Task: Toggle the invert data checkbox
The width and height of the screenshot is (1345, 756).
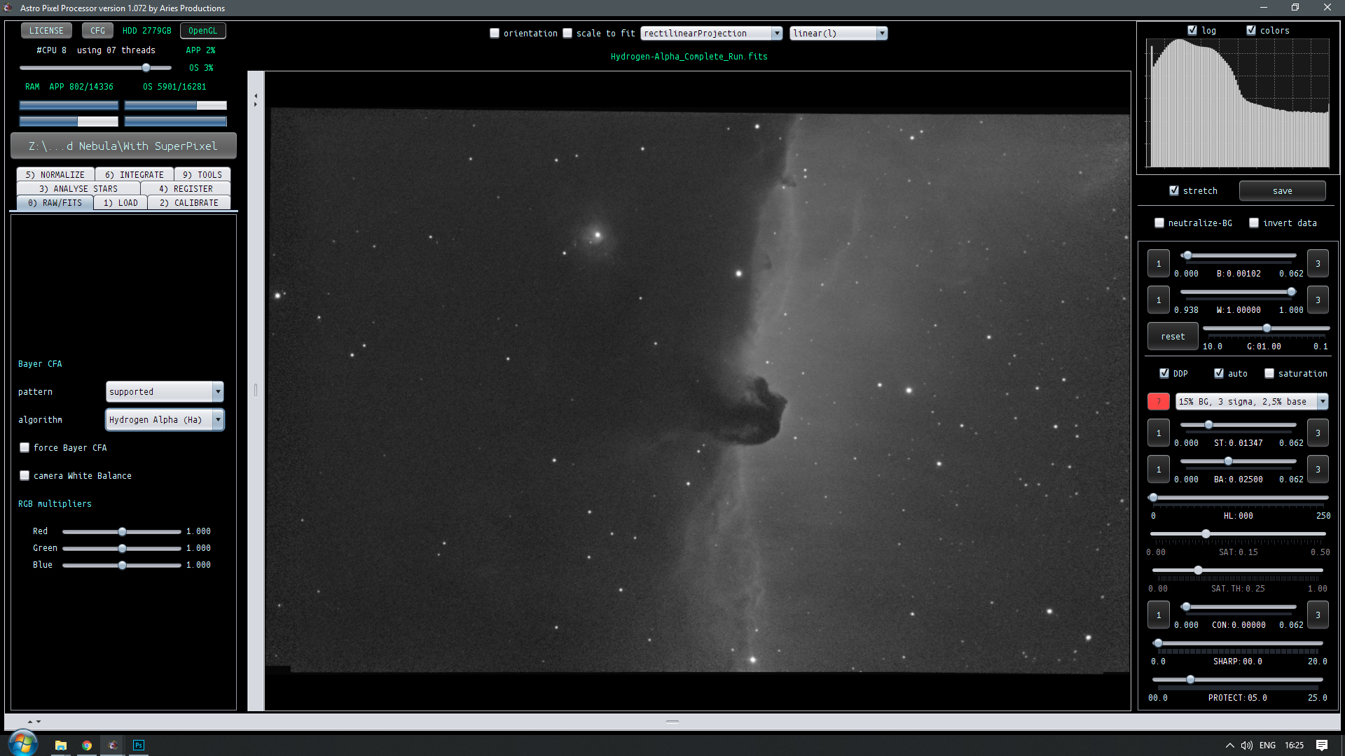Action: tap(1254, 223)
